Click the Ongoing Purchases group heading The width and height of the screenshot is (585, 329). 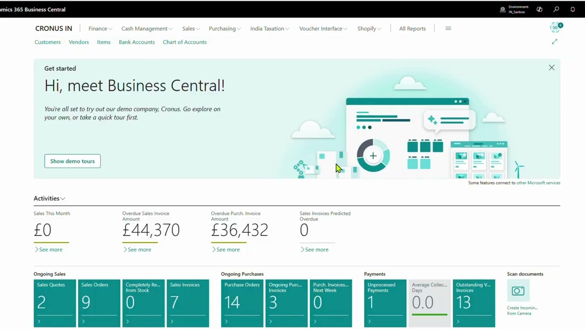[x=242, y=274]
